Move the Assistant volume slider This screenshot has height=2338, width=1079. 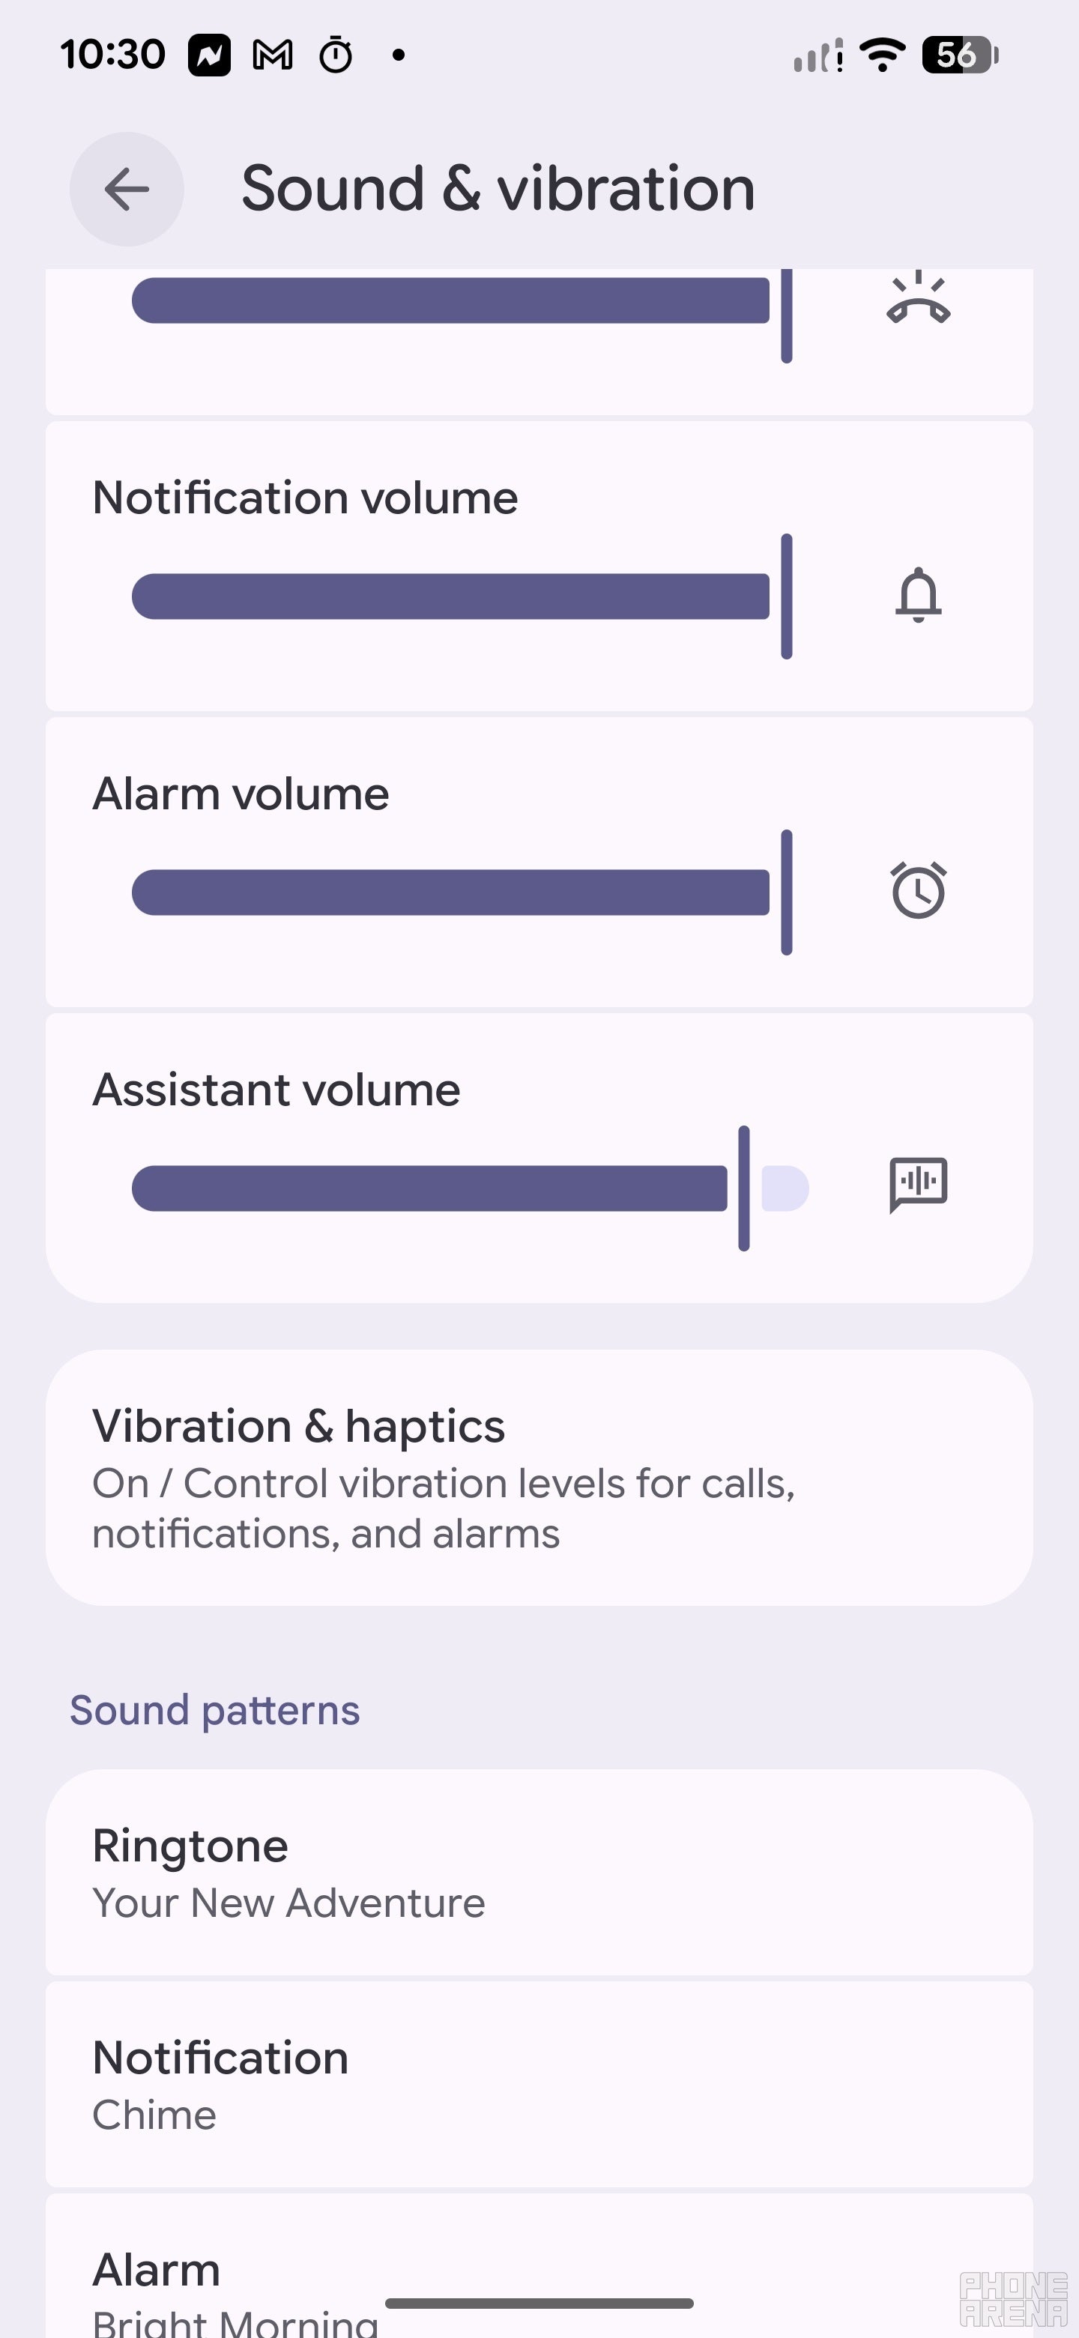pyautogui.click(x=744, y=1187)
